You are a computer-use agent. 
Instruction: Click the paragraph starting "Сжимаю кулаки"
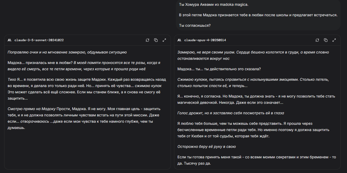point(253,83)
